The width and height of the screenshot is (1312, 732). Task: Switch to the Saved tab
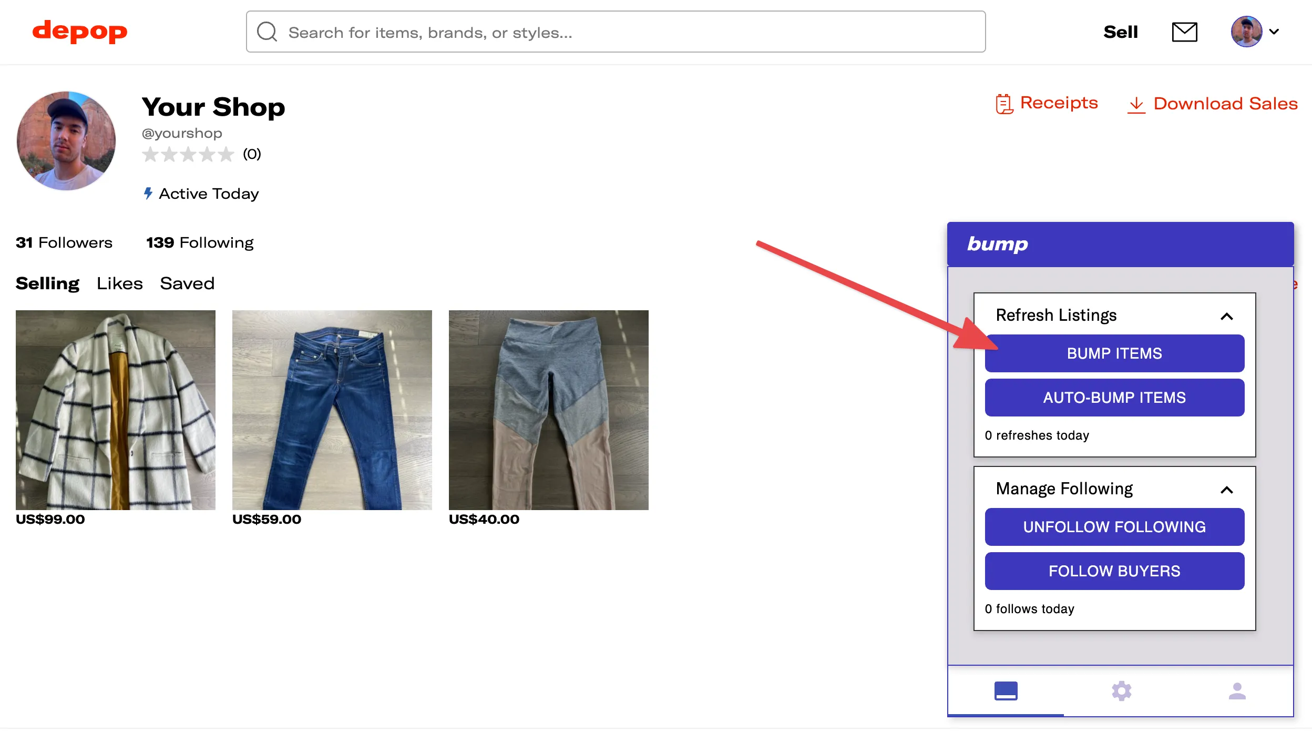point(187,283)
